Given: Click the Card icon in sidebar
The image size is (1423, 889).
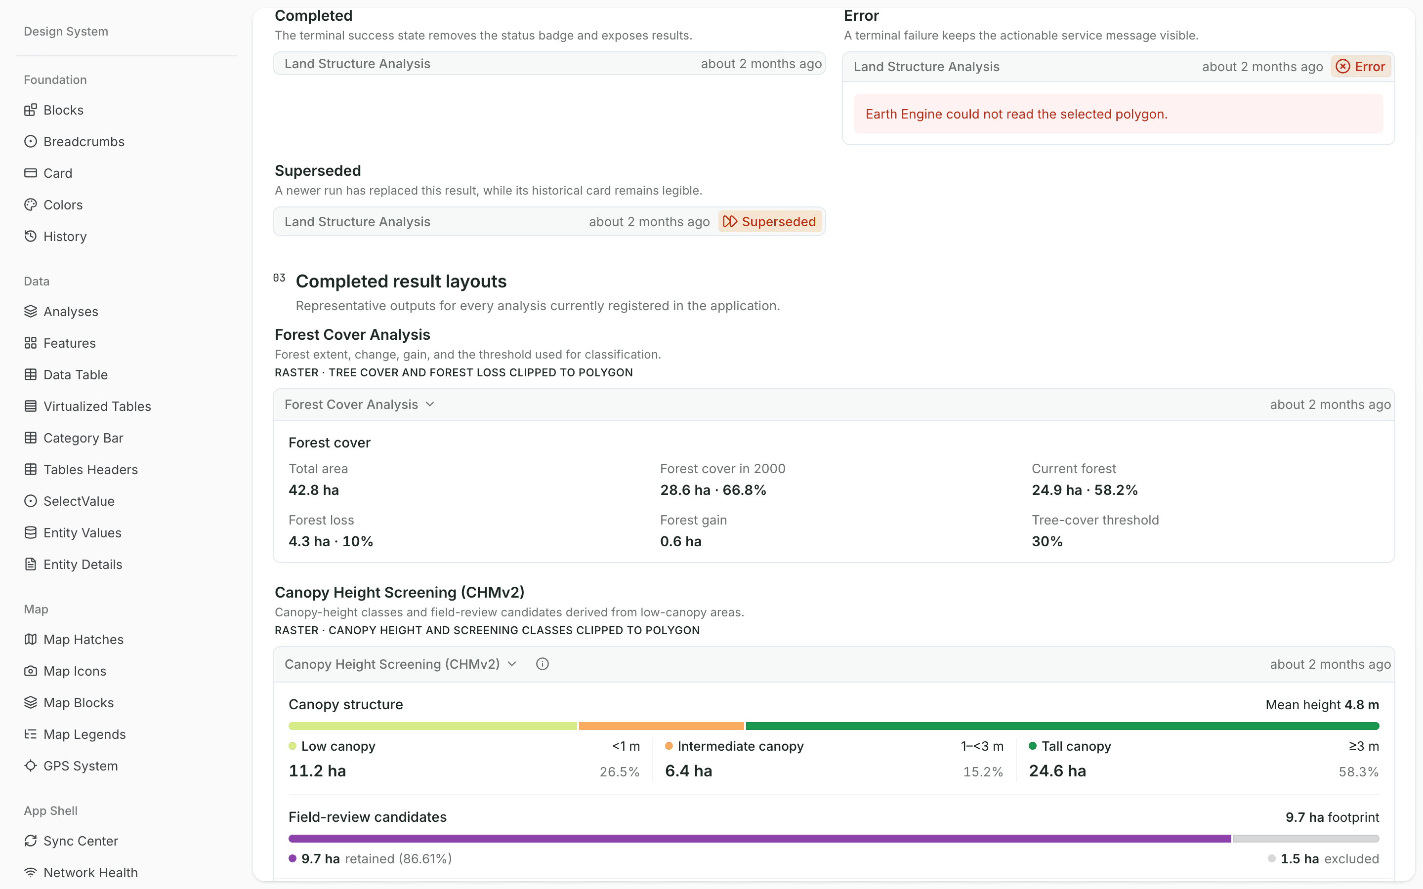Looking at the screenshot, I should point(31,173).
